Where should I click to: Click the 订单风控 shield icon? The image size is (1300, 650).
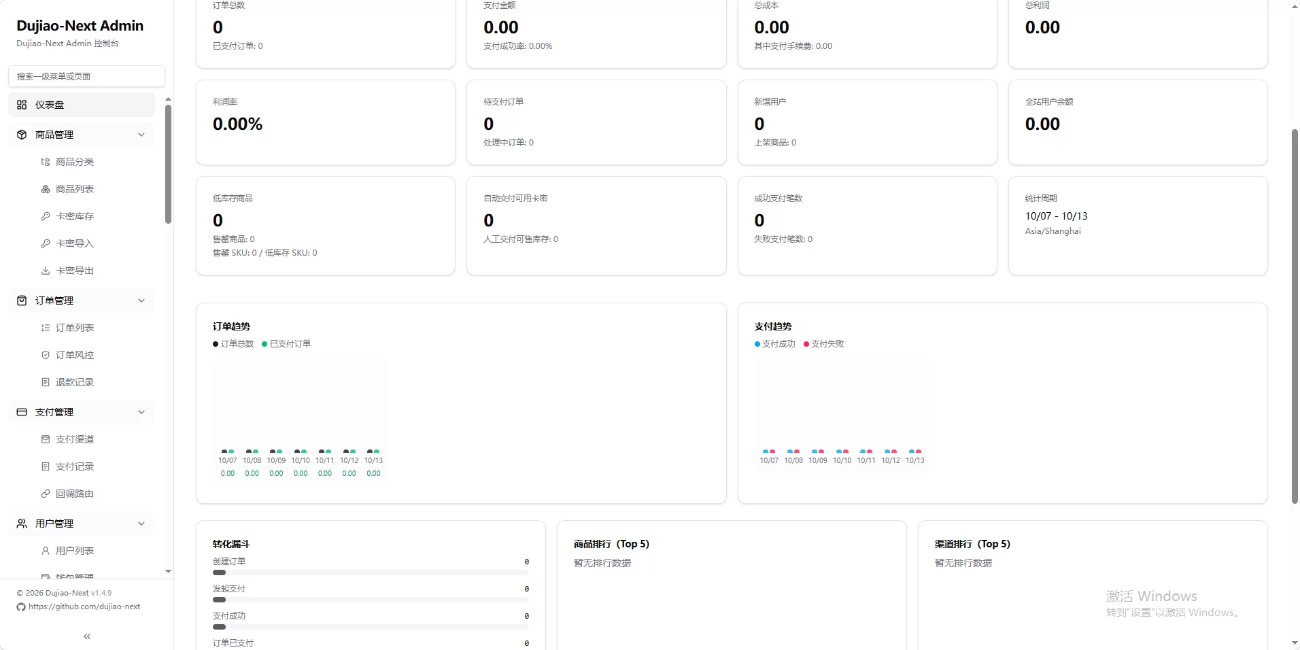46,355
